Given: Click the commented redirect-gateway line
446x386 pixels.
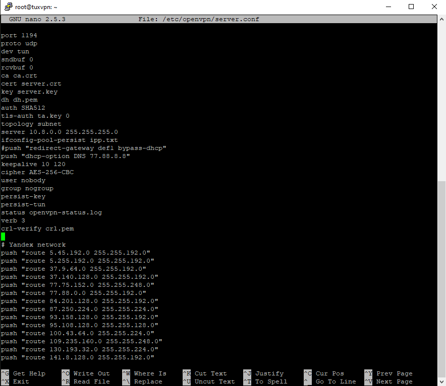Looking at the screenshot, I should (83, 148).
